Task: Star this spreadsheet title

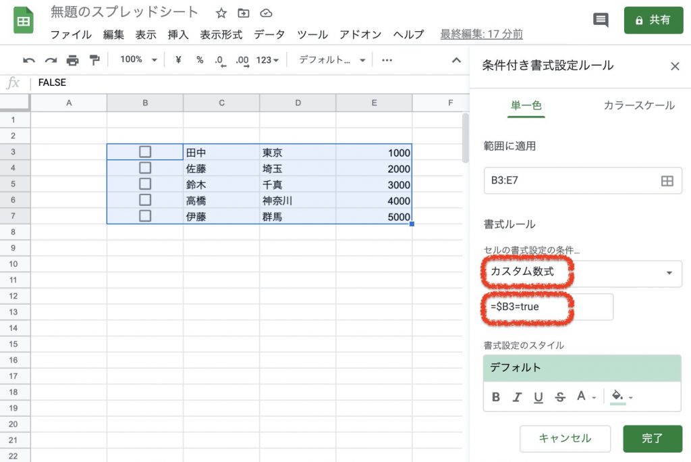Action: (x=221, y=14)
